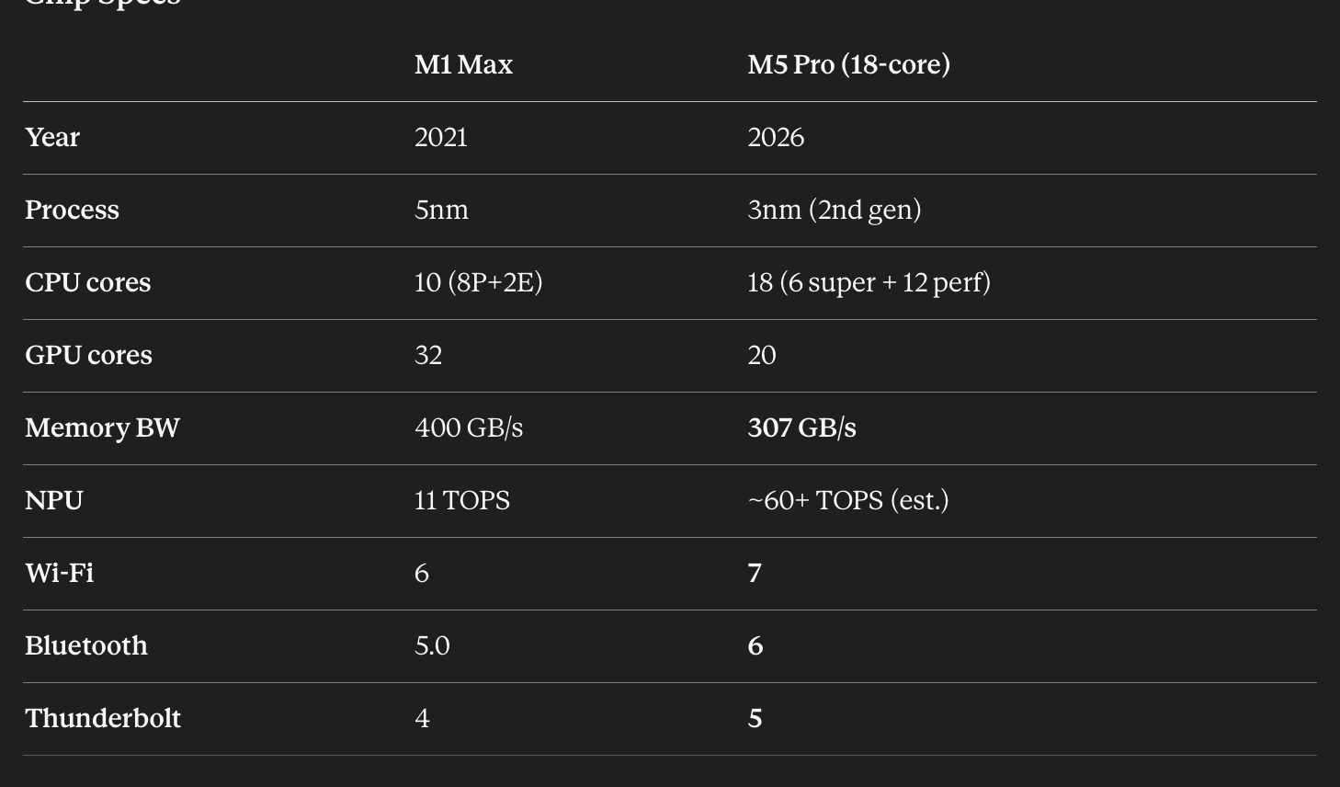Image resolution: width=1340 pixels, height=787 pixels.
Task: Click the 10 (8P+2E) cell
Action: tap(478, 282)
